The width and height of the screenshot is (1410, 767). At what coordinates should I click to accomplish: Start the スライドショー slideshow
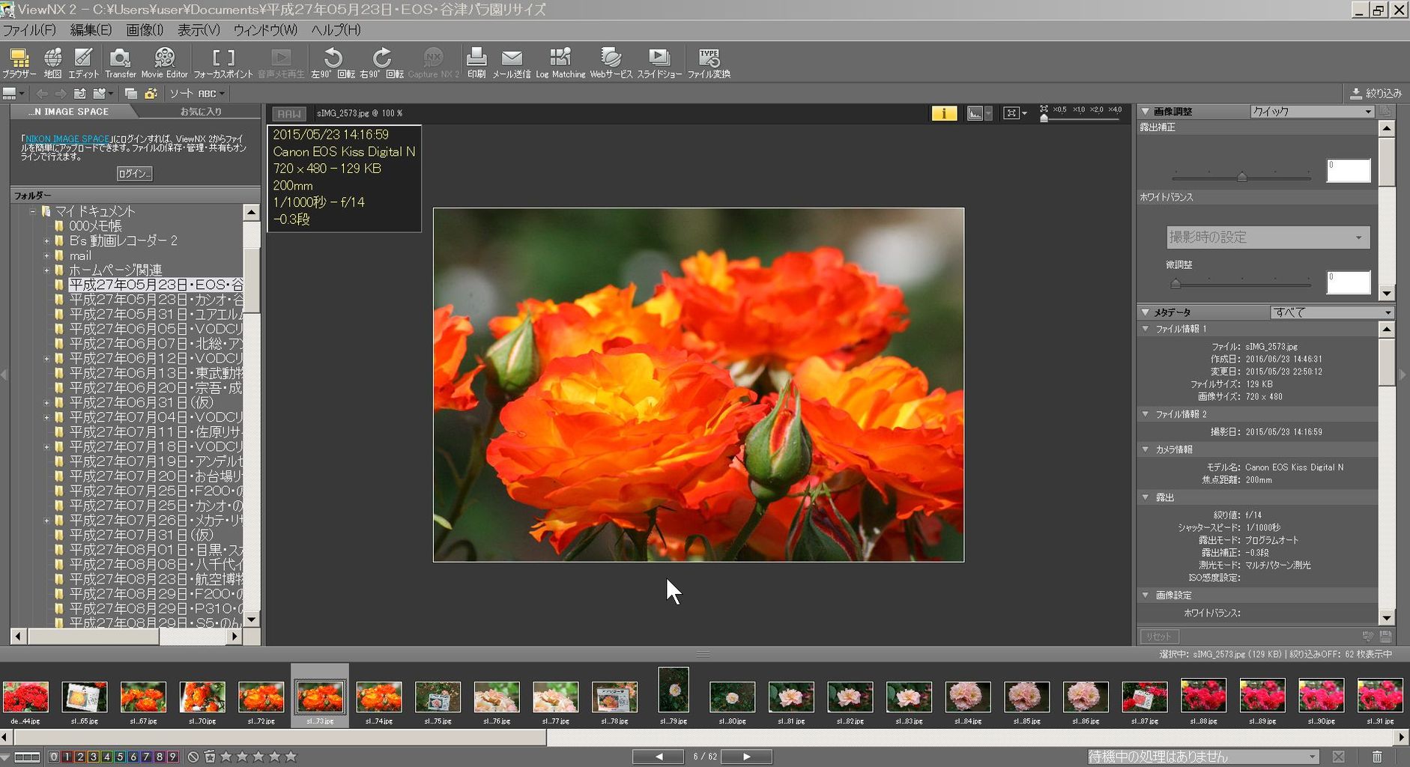pos(659,63)
